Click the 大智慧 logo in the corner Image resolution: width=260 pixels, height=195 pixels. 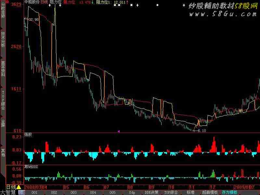pyautogui.click(x=8, y=192)
